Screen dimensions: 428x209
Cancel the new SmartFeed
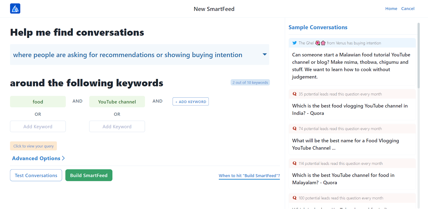click(408, 9)
